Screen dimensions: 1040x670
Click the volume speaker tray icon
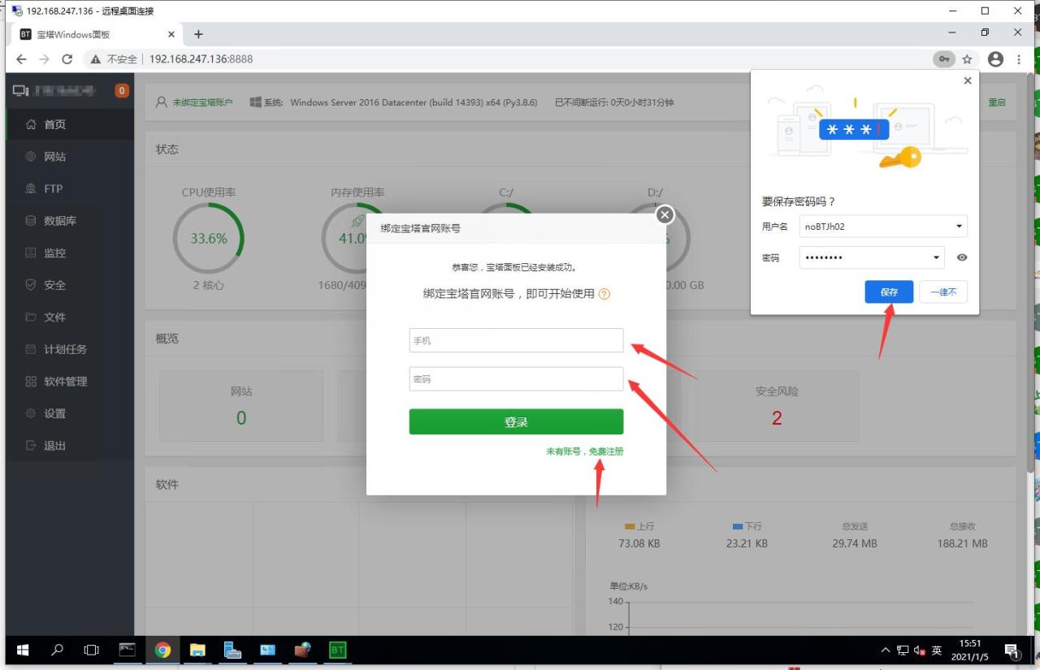920,651
